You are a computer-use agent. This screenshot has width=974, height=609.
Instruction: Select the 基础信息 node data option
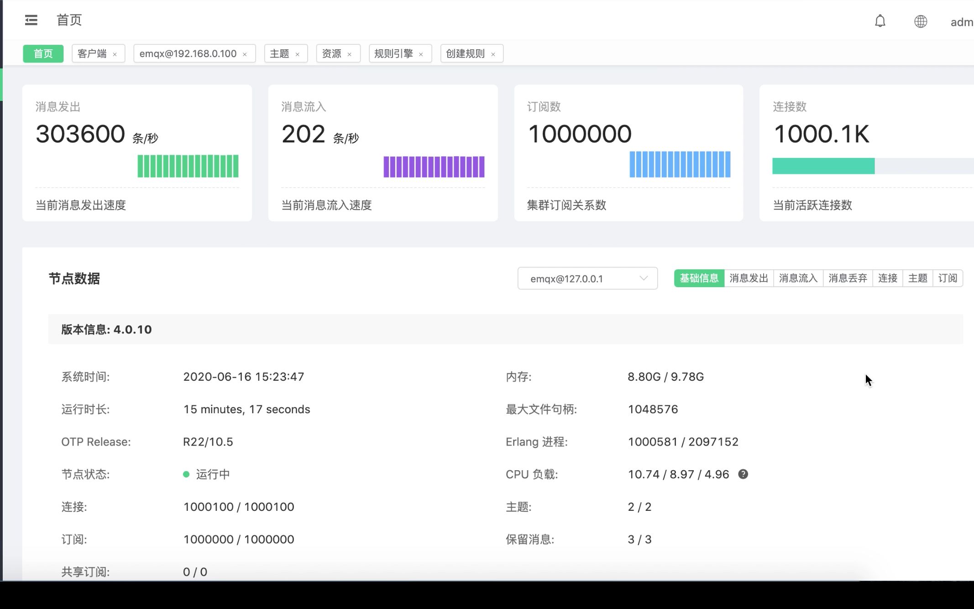pos(699,278)
